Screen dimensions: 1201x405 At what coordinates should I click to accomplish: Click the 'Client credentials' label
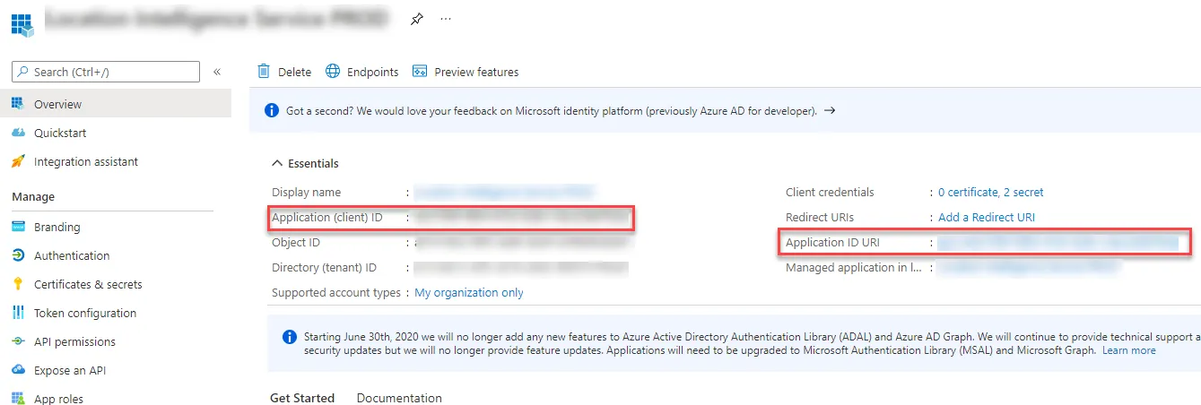click(x=830, y=192)
